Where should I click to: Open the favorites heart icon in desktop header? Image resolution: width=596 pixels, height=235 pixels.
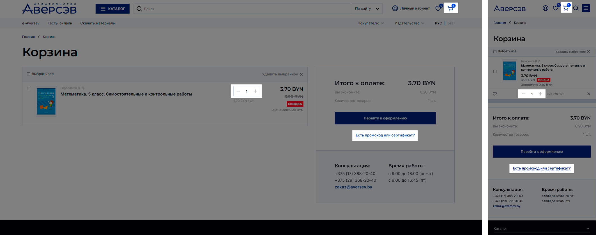coord(438,8)
